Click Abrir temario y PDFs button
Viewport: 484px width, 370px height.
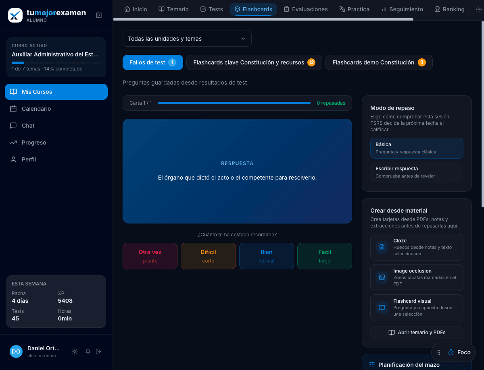click(417, 333)
